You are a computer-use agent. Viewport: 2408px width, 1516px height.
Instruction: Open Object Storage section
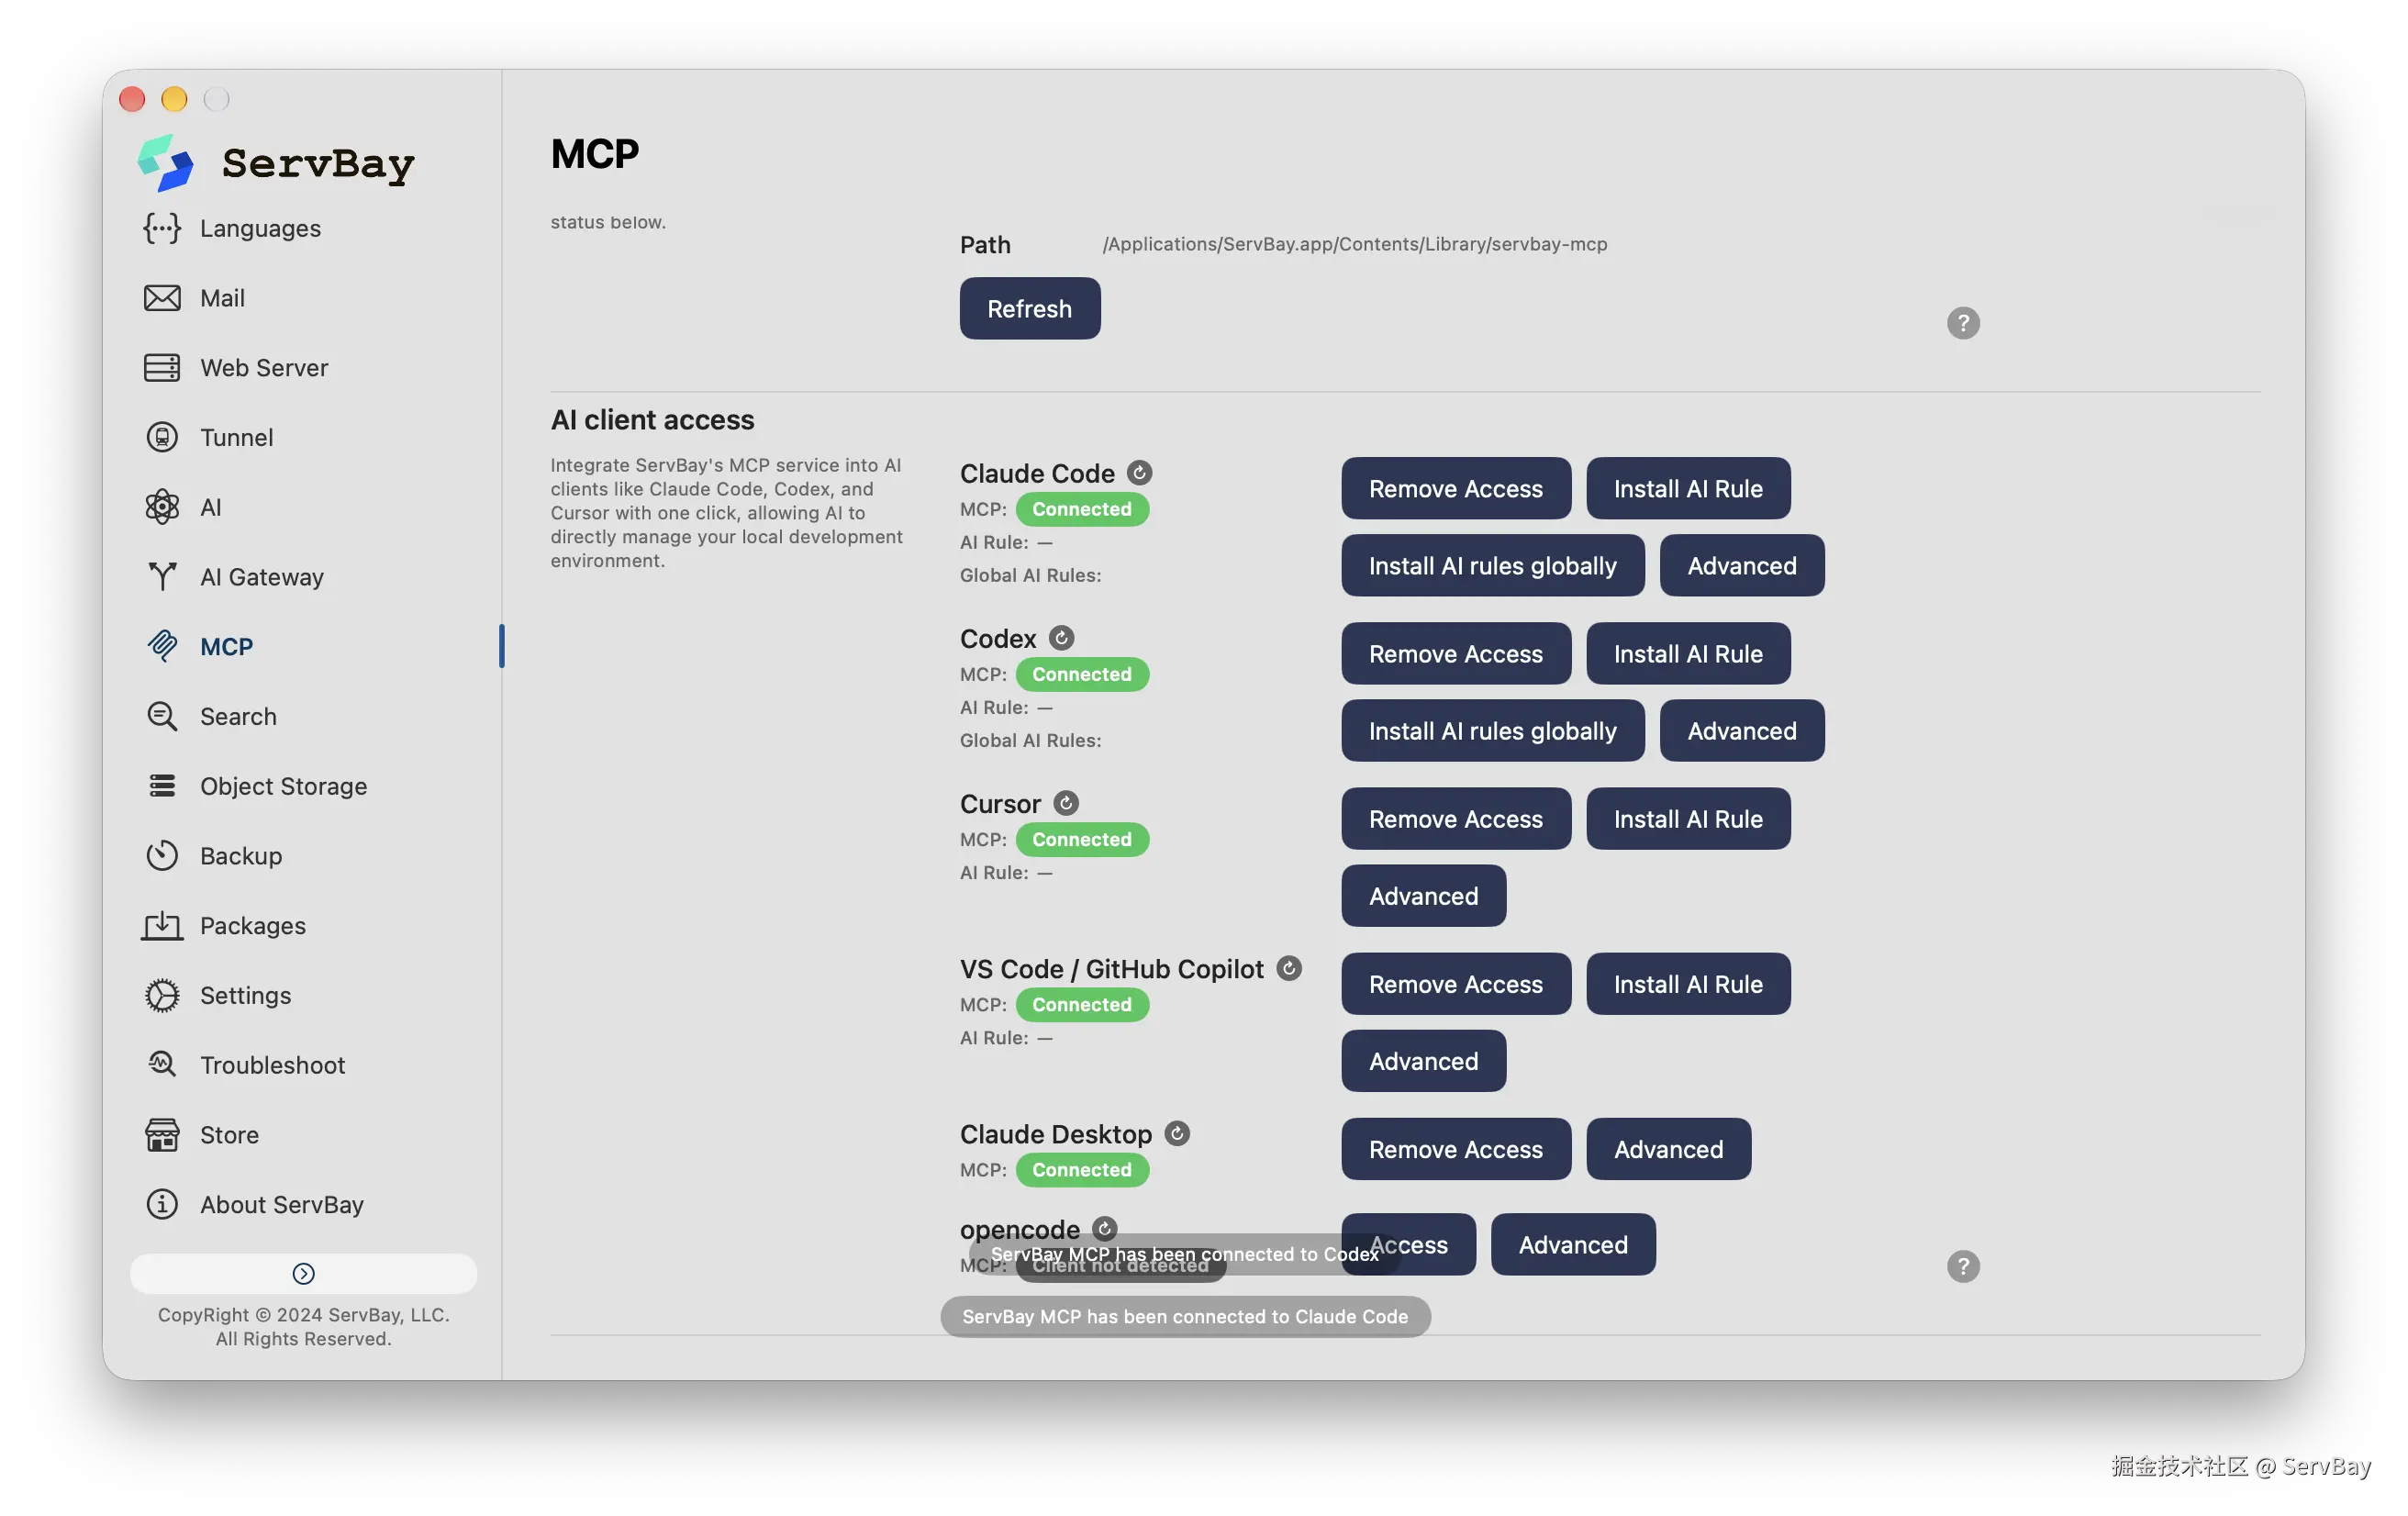tap(255, 786)
